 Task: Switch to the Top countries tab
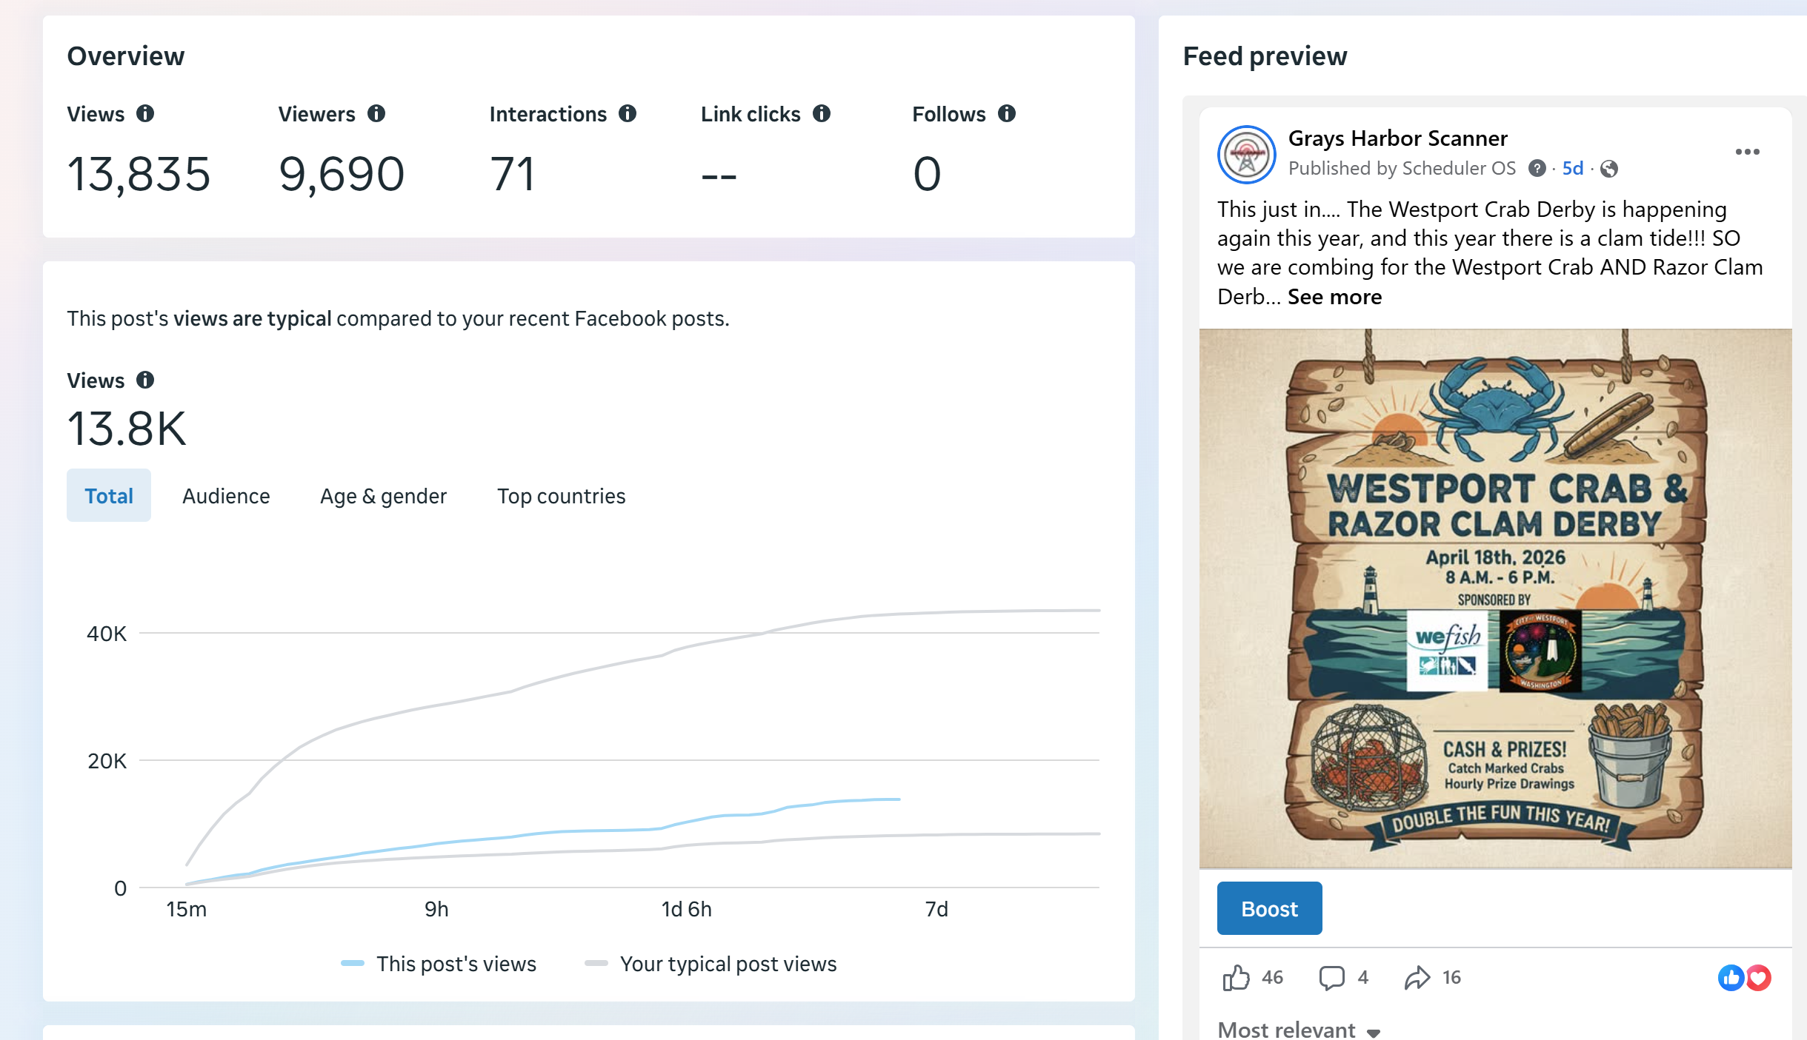(561, 496)
